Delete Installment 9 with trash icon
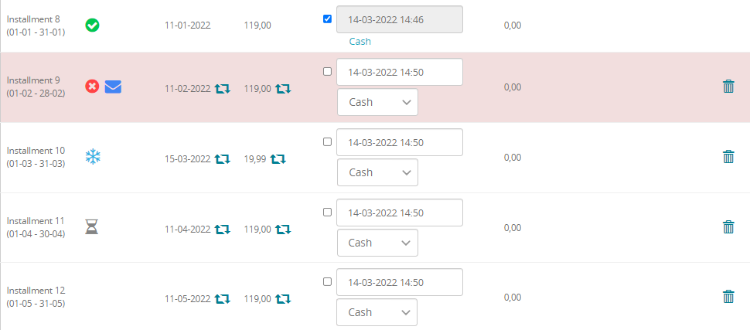Viewport: 750px width, 330px height. [728, 87]
